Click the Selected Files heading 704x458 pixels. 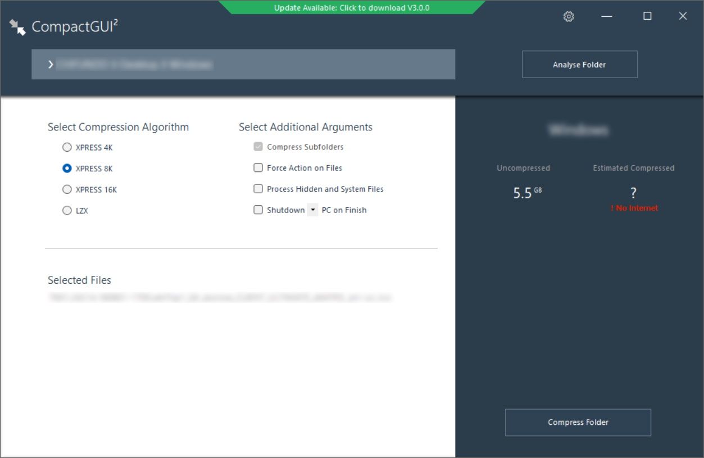coord(79,280)
